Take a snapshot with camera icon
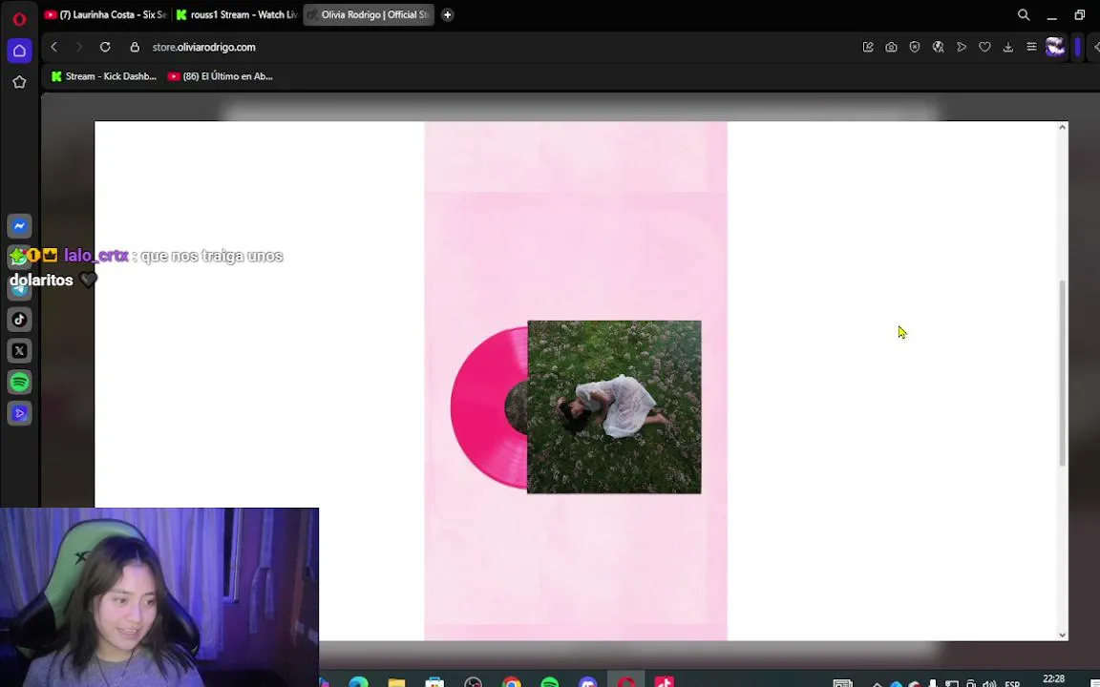 pyautogui.click(x=891, y=47)
